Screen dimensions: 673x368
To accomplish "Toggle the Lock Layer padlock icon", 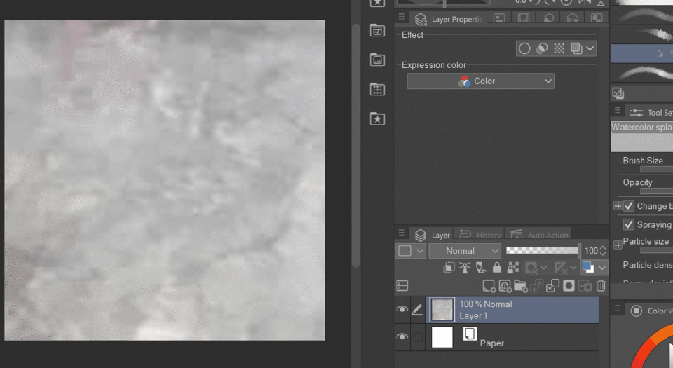I will pos(496,268).
